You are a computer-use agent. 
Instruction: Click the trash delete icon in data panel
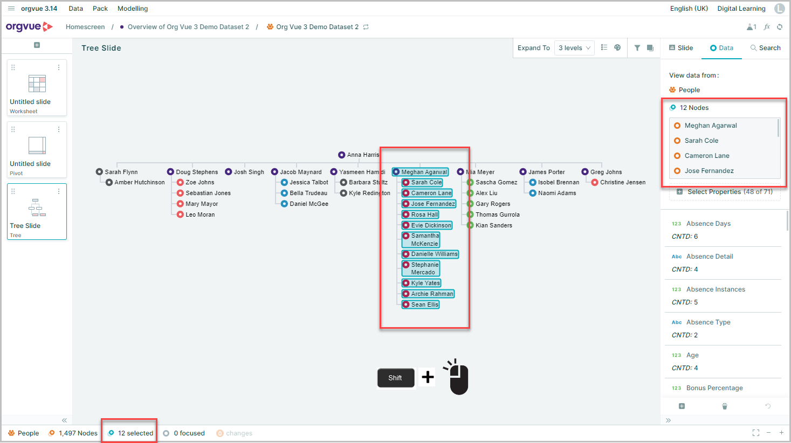click(x=725, y=406)
